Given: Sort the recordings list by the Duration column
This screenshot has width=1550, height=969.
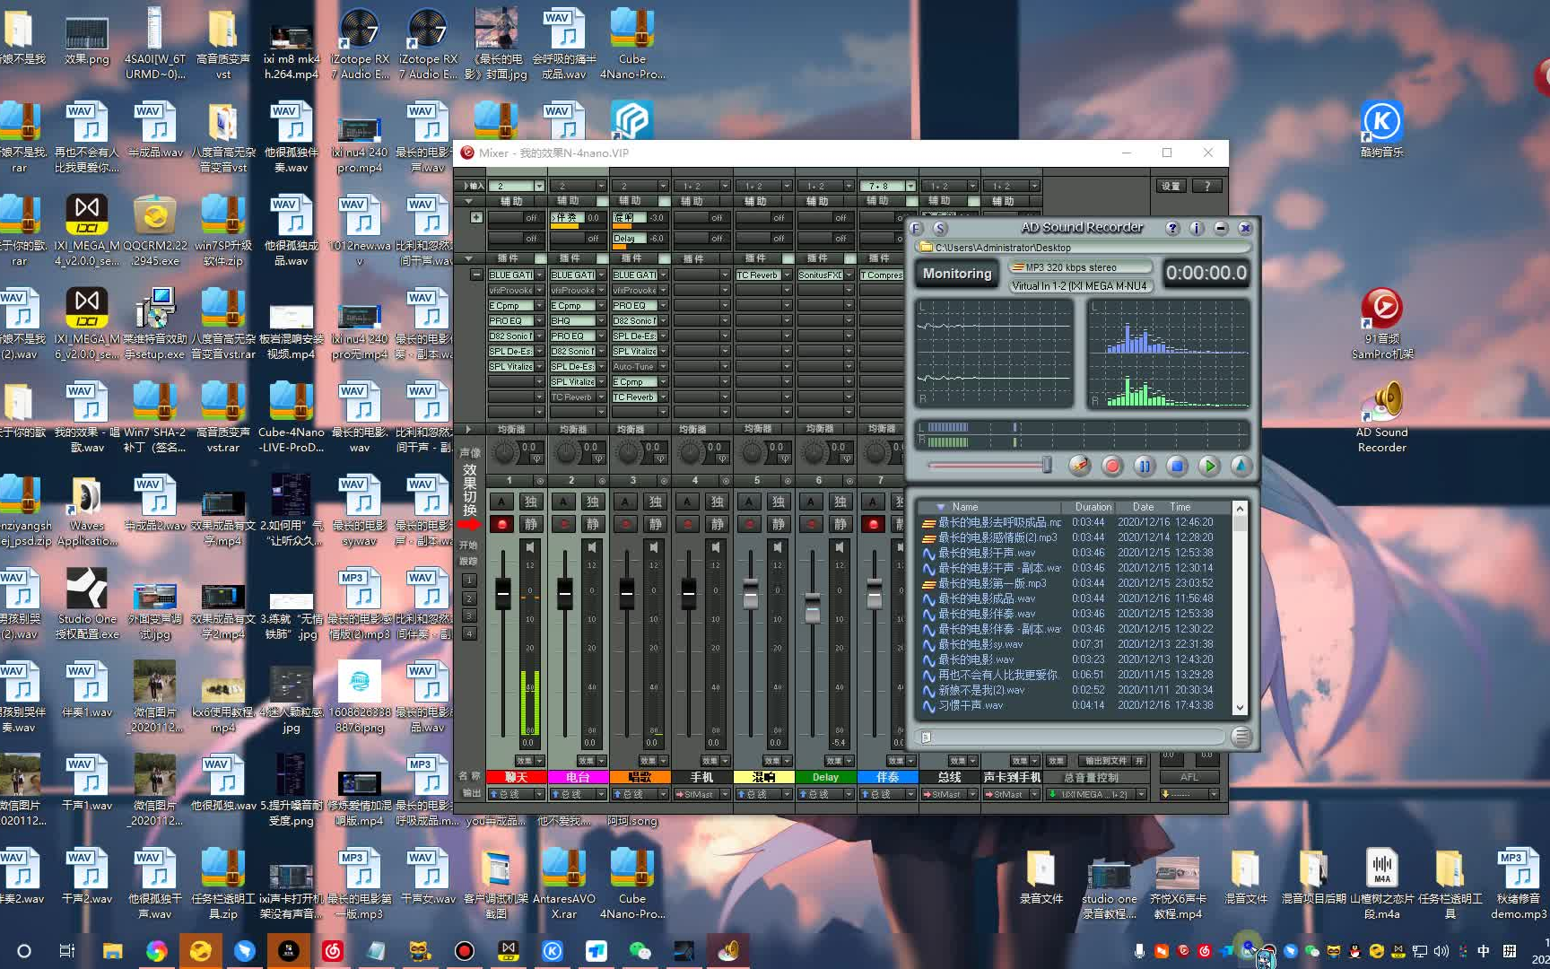Looking at the screenshot, I should click(x=1093, y=507).
